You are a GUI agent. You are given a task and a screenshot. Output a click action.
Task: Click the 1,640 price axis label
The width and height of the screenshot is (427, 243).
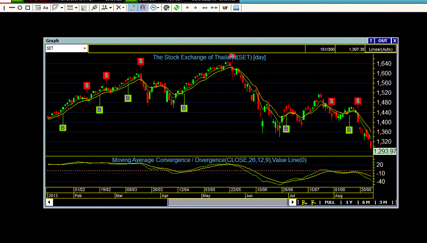click(x=384, y=63)
